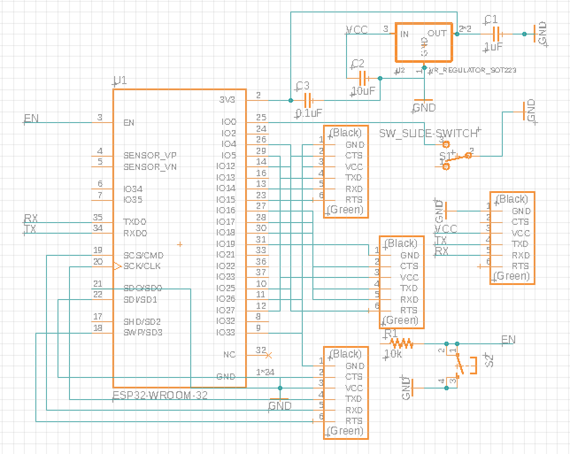Screen dimensions: 570x454
Task: Click TX net label wired to RXD0
Action: click(x=30, y=229)
